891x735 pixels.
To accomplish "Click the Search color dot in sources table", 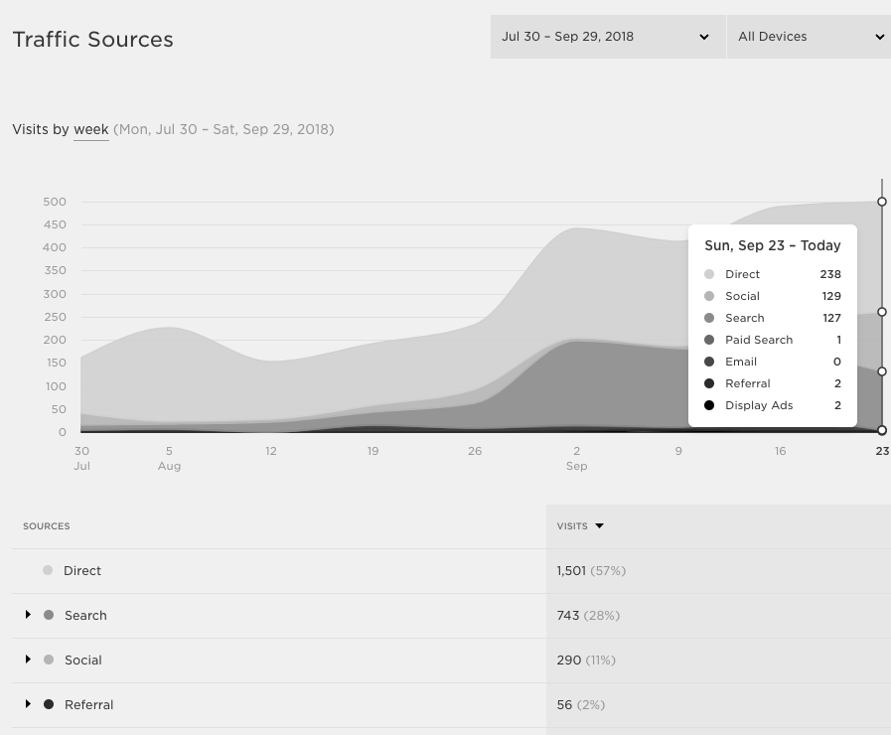I will coord(49,615).
